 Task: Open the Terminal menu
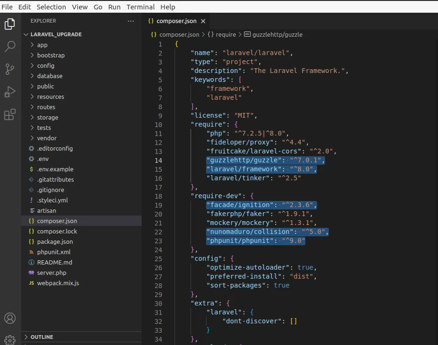tap(140, 7)
